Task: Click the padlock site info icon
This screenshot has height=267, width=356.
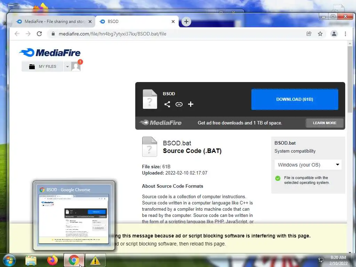Action: coord(53,34)
